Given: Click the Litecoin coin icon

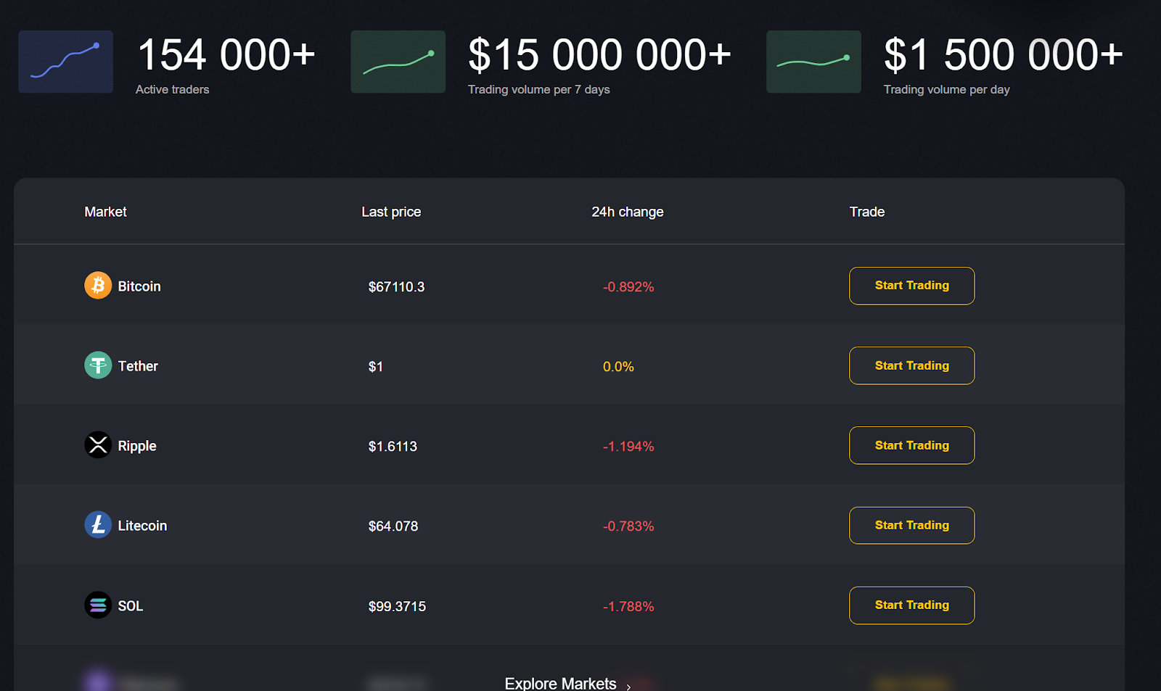Looking at the screenshot, I should [x=98, y=525].
